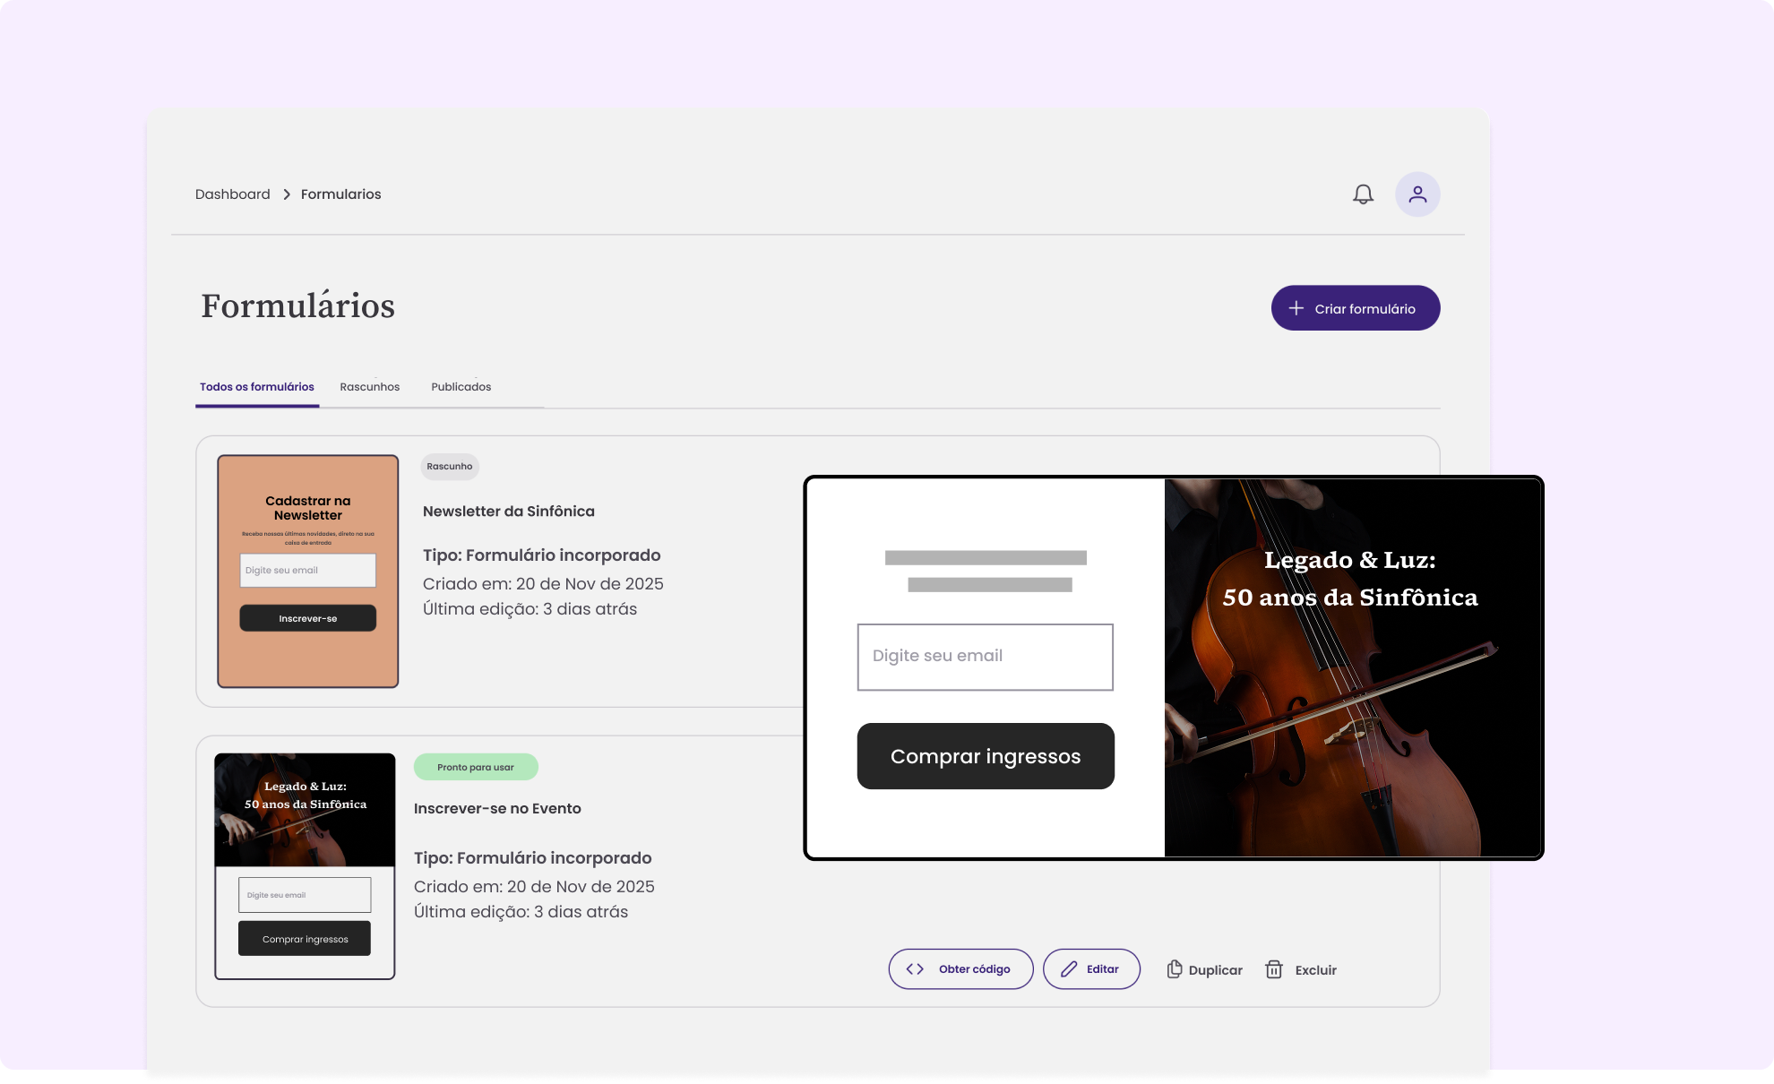
Task: Click the breadcrumb chevron after Dashboard
Action: (286, 194)
